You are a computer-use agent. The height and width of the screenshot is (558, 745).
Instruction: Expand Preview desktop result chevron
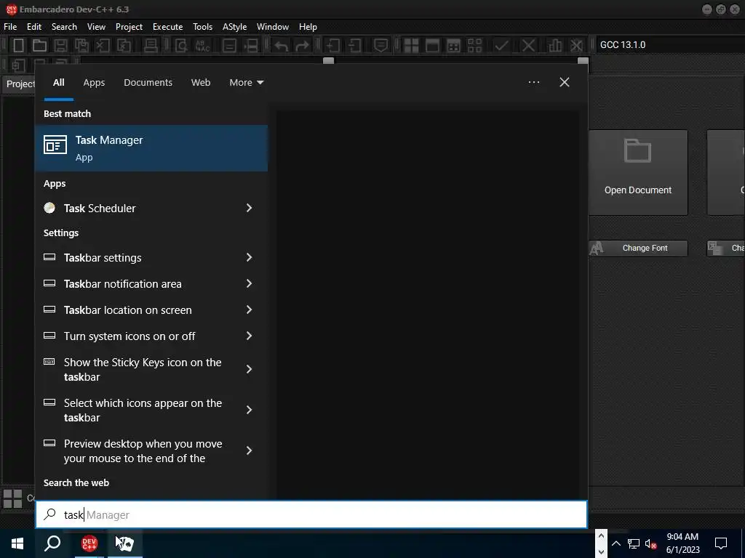(249, 450)
